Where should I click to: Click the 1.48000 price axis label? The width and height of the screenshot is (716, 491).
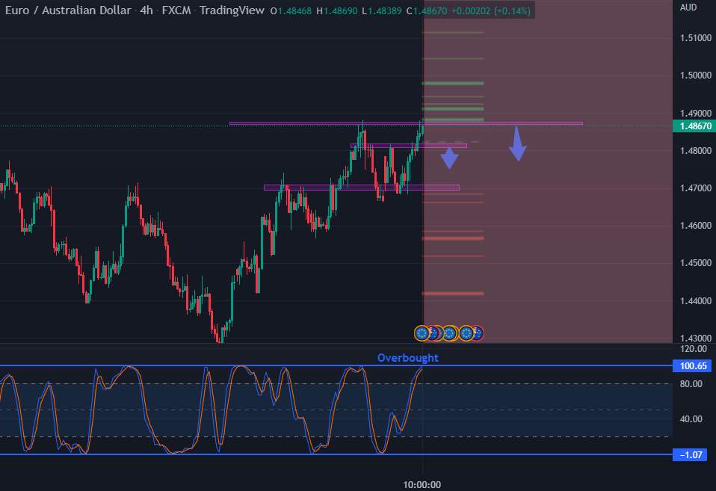coord(696,151)
